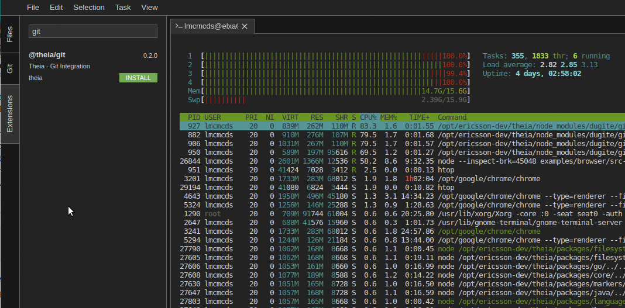Viewport: 625px width, 308px height.
Task: Open the Edit menu
Action: click(56, 8)
